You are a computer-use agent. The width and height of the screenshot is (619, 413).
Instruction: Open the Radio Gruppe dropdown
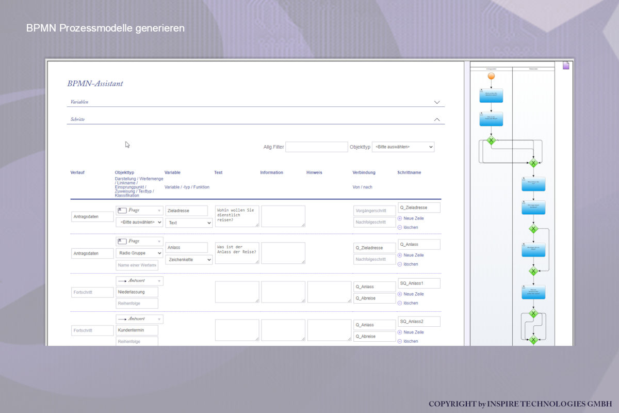click(139, 253)
